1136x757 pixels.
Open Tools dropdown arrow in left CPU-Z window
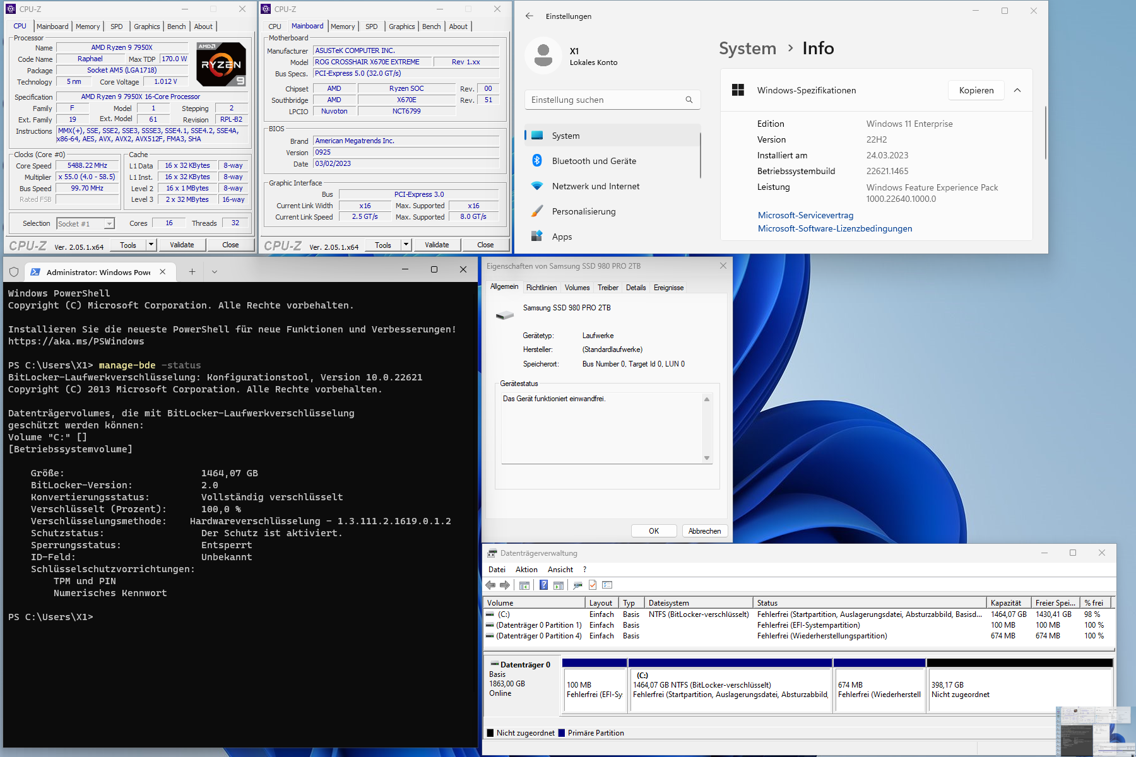151,245
